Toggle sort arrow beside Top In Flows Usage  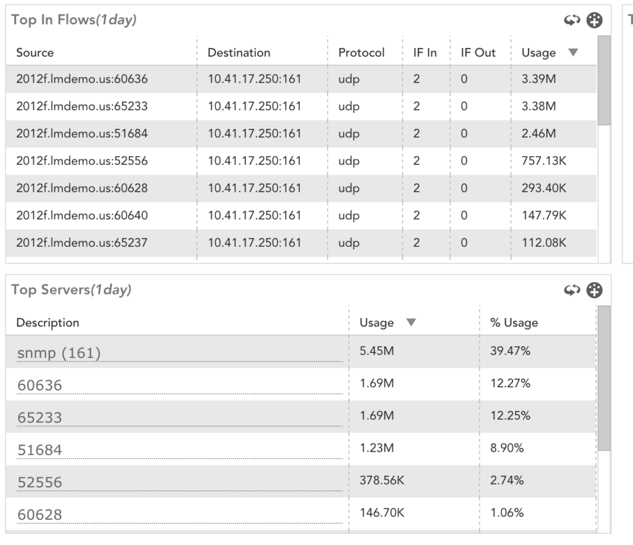(x=573, y=52)
